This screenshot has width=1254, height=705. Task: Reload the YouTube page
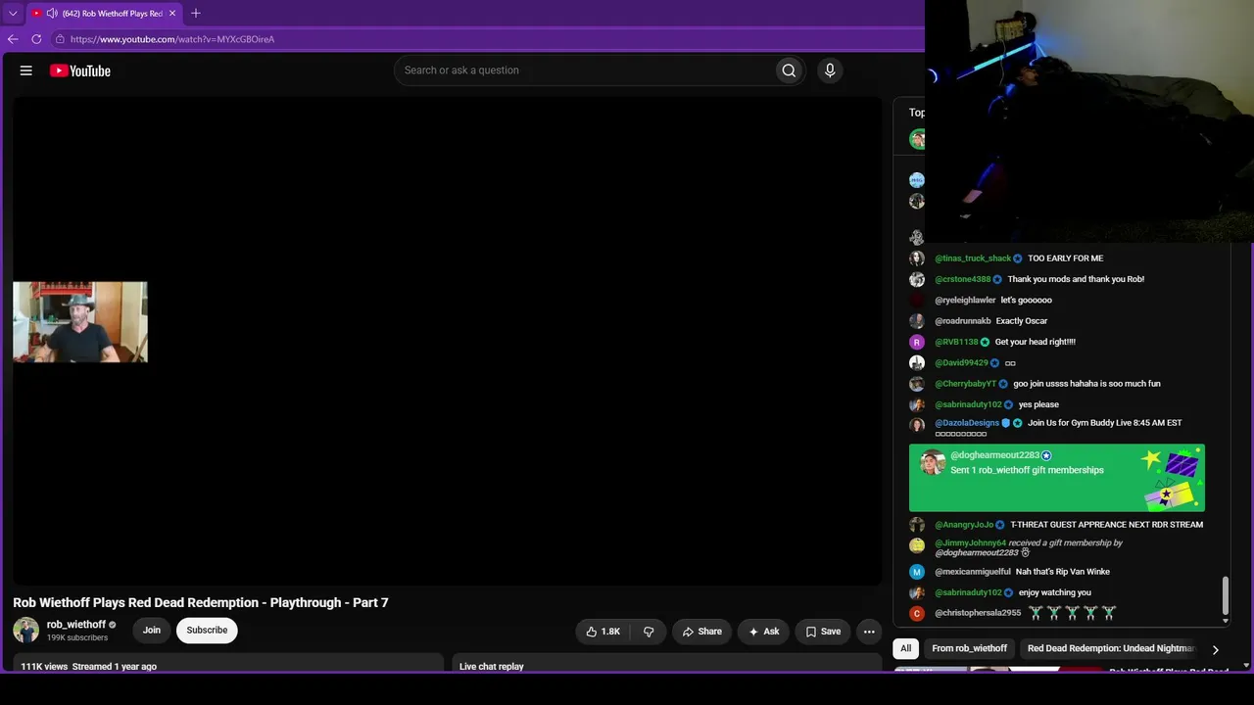tap(36, 39)
